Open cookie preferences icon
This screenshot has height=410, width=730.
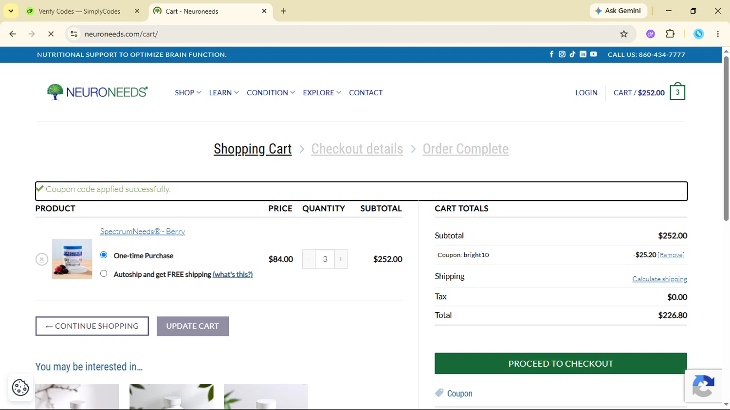tap(20, 388)
